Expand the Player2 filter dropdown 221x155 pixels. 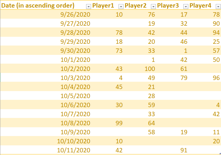click(153, 6)
